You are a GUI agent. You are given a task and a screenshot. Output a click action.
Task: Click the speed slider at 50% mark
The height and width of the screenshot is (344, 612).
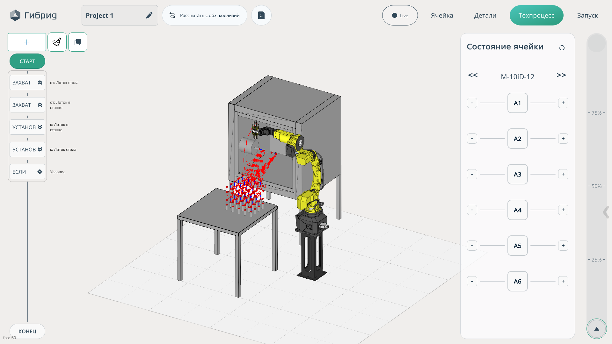(596, 186)
